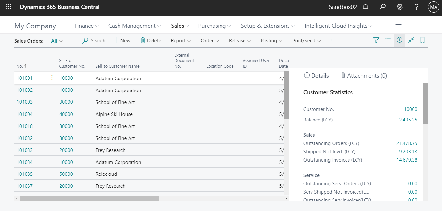
Task: Open the Microsoft app launcher grid
Action: tap(8, 7)
